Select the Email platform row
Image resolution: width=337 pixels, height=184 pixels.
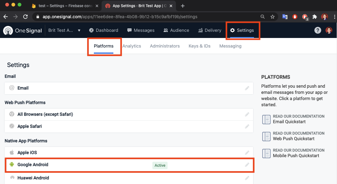[129, 88]
